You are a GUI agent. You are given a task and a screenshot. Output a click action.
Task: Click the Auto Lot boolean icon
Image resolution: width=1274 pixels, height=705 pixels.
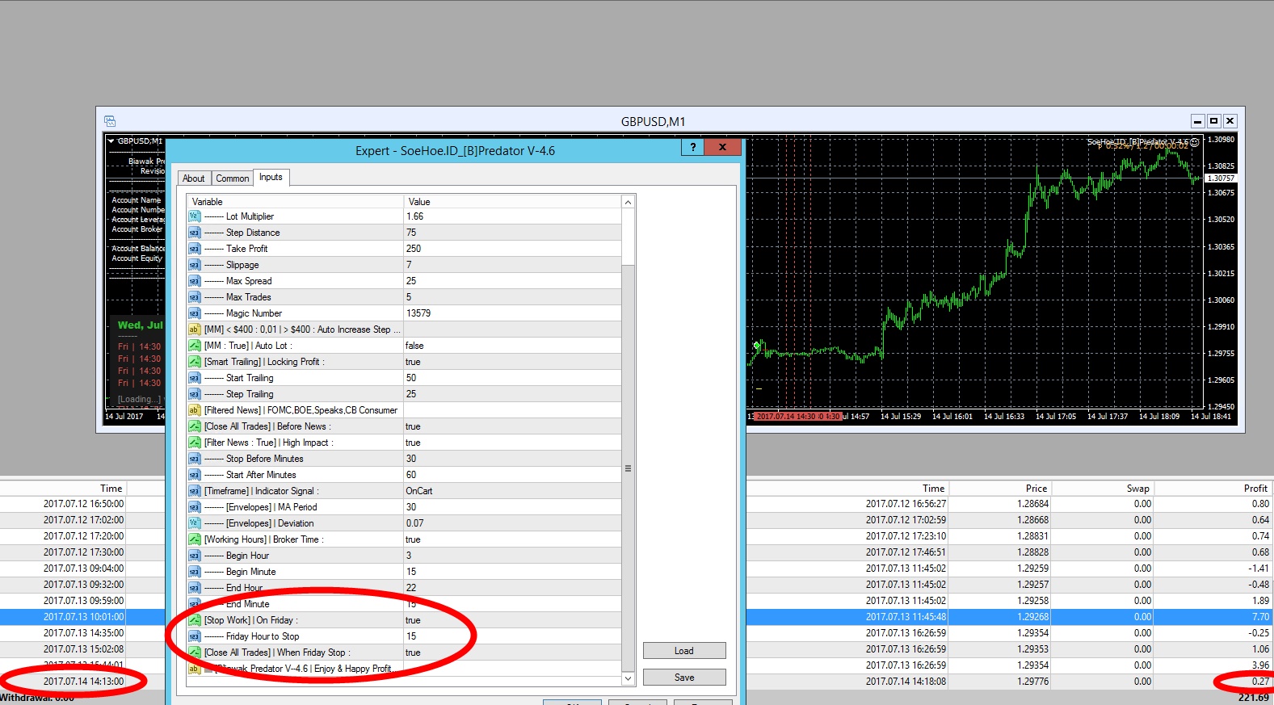coord(194,346)
